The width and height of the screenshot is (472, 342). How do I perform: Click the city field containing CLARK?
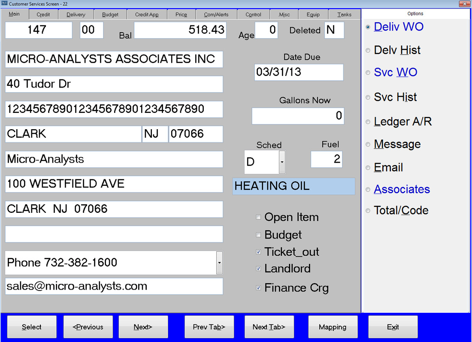point(73,134)
